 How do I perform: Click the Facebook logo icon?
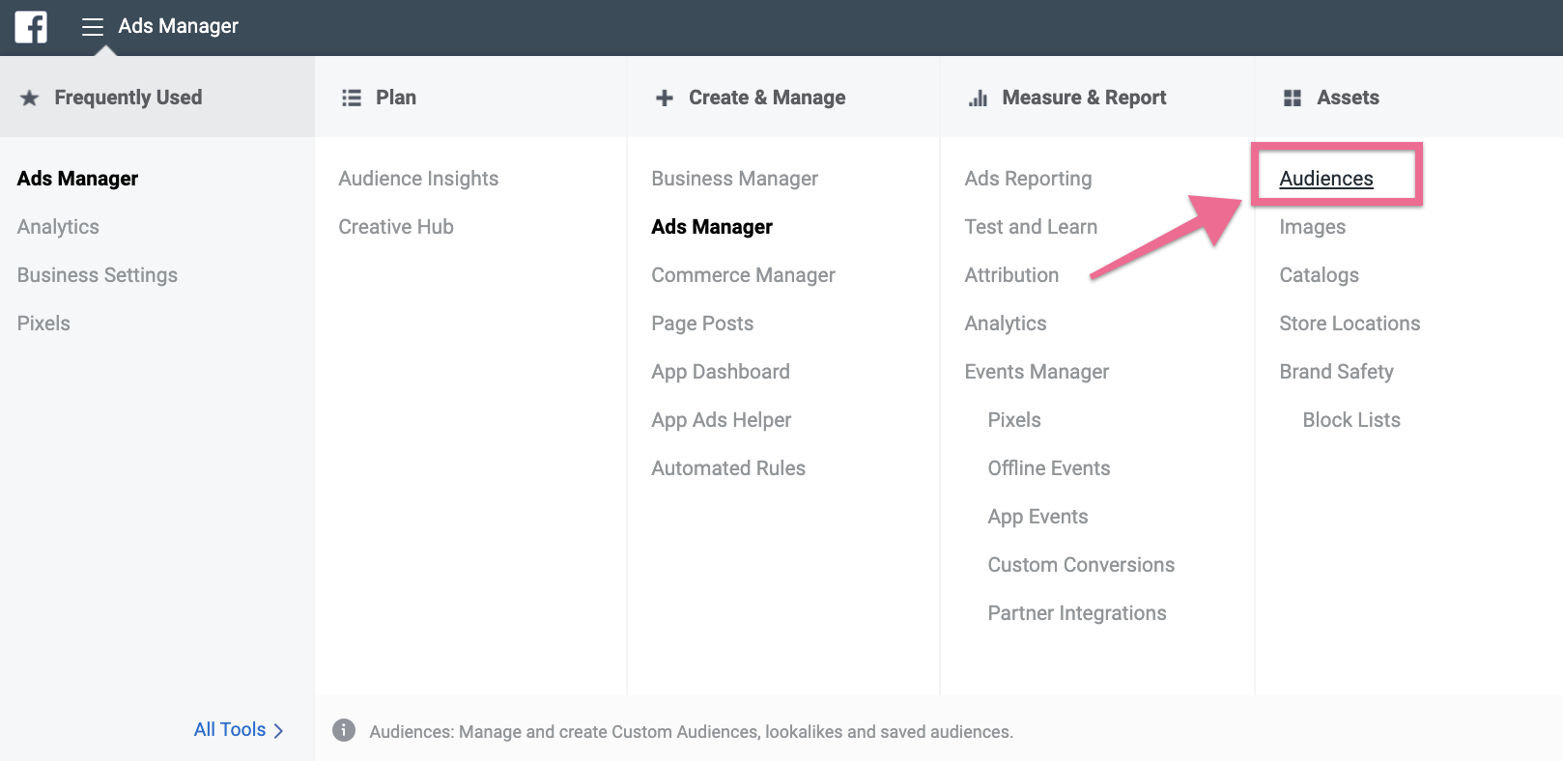click(31, 26)
